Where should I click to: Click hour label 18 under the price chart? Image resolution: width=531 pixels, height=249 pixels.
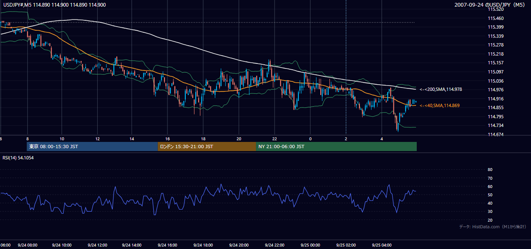point(203,138)
